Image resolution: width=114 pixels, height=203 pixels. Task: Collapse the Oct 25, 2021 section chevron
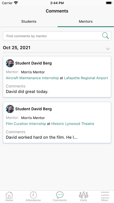108,49
